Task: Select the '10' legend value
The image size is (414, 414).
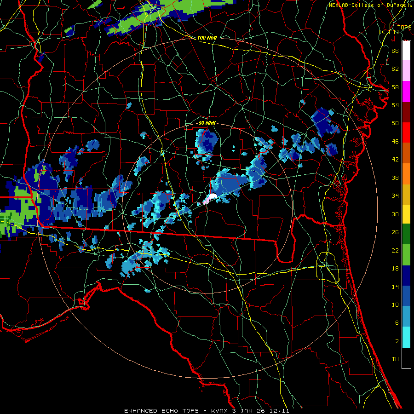Action: click(x=395, y=305)
